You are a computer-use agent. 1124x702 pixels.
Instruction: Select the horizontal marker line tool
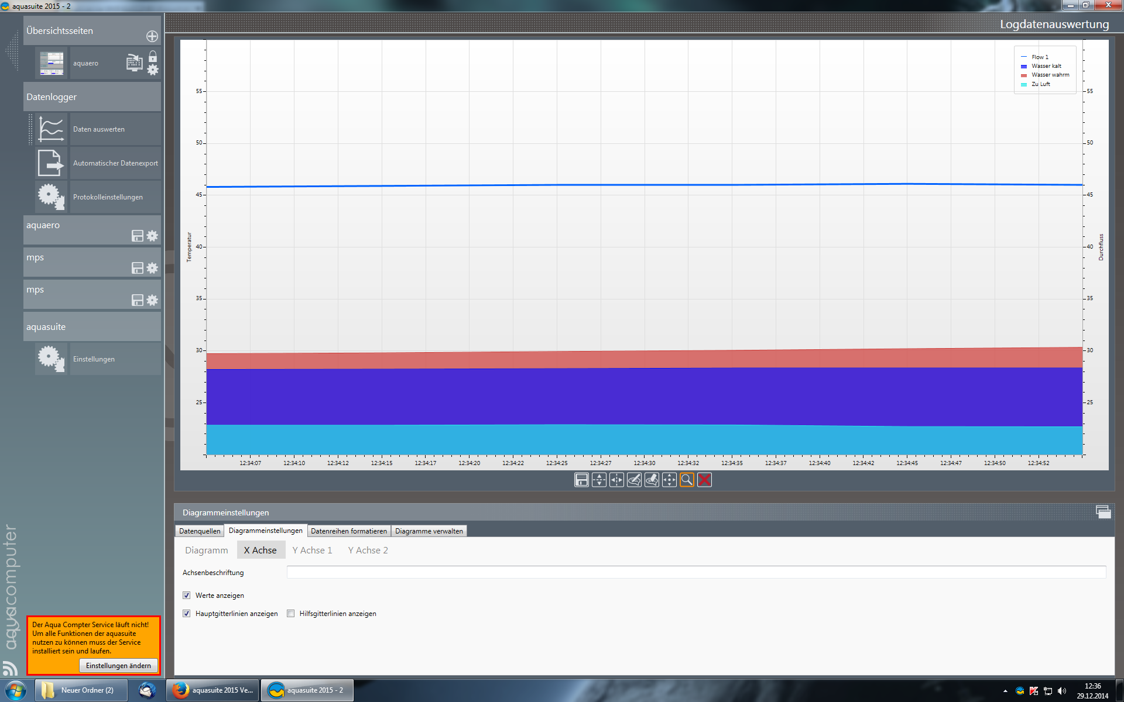click(x=599, y=480)
